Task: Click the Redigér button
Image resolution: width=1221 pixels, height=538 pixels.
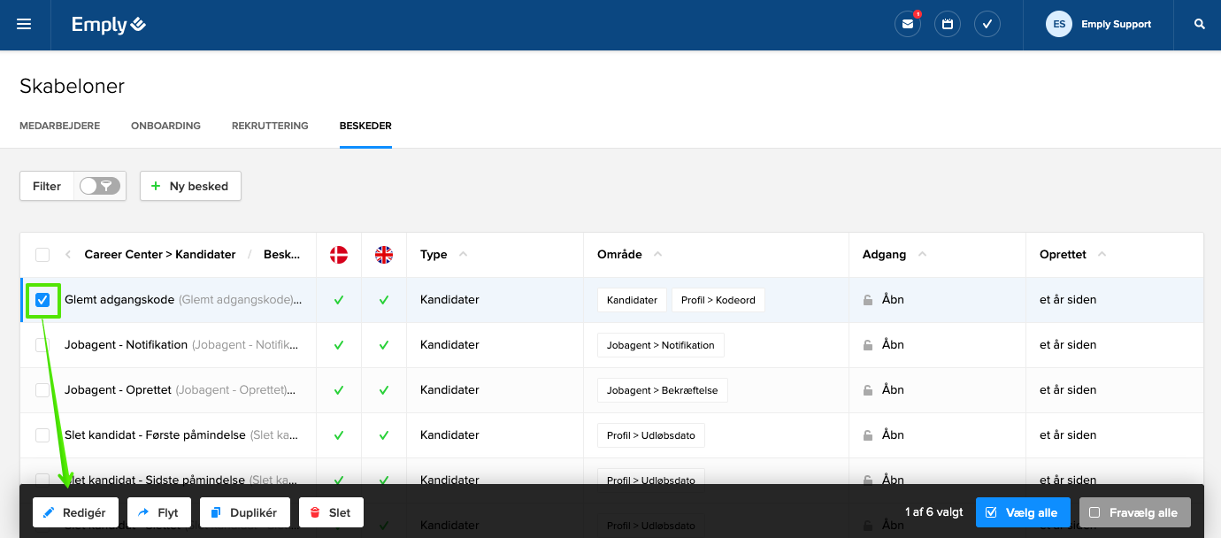Action: tap(75, 512)
